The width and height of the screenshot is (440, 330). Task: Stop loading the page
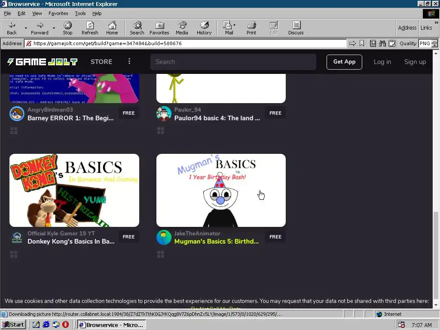click(67, 28)
